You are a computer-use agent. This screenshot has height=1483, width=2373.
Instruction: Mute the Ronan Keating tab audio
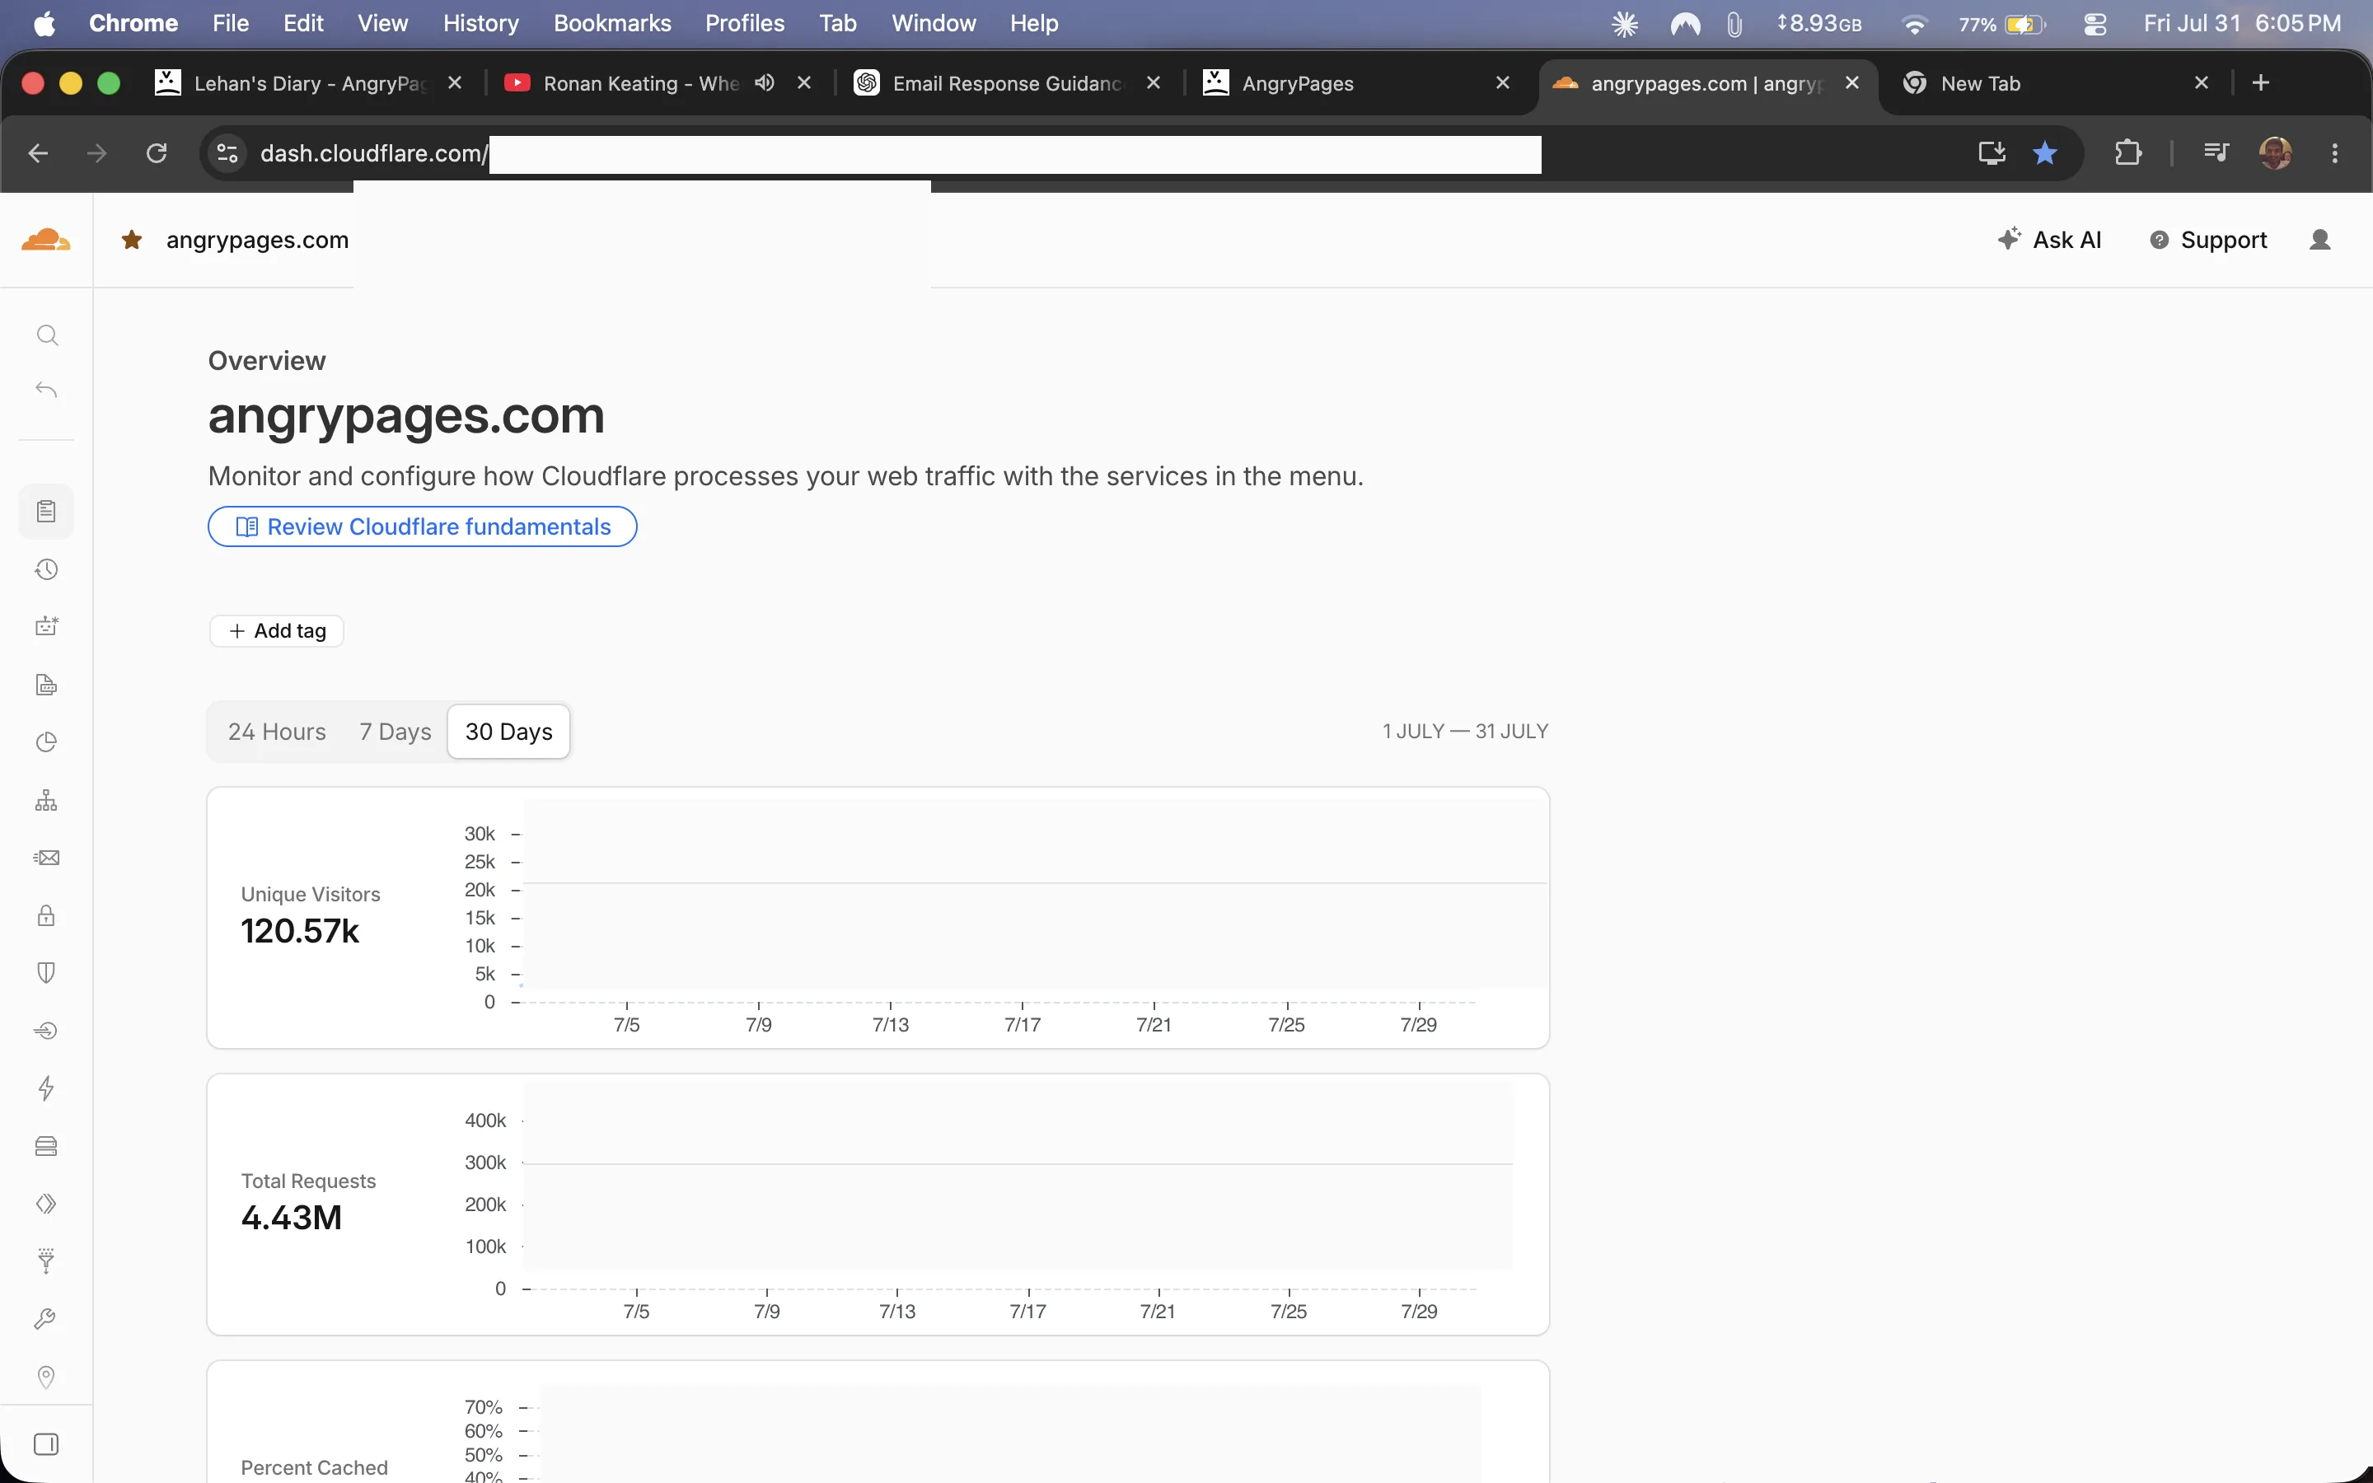[765, 82]
